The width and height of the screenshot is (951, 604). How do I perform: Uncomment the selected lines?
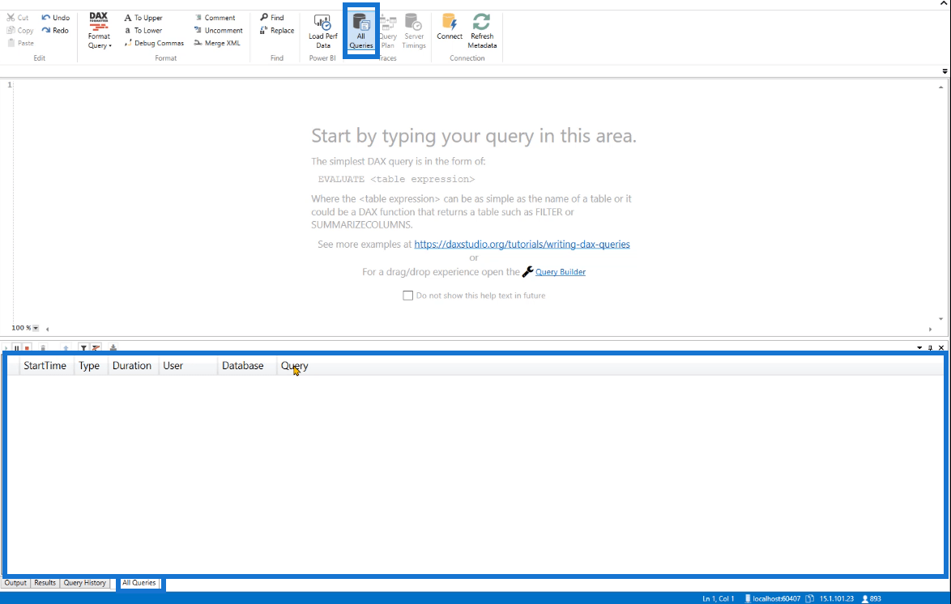point(219,30)
